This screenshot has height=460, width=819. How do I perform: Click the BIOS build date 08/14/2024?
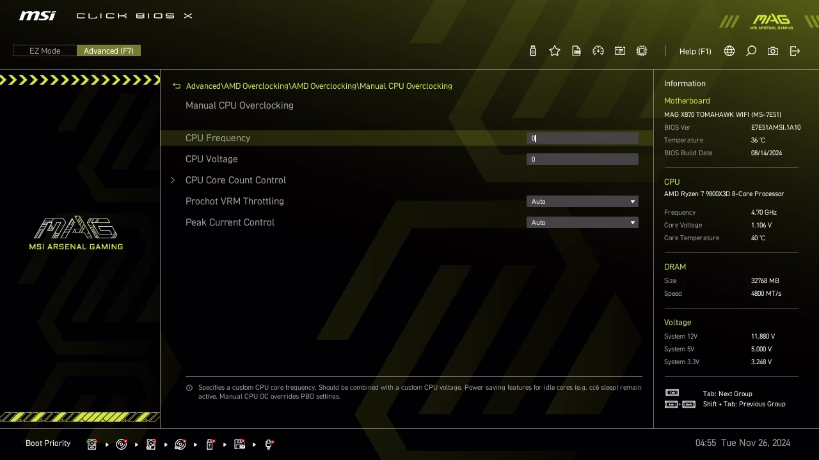point(767,153)
